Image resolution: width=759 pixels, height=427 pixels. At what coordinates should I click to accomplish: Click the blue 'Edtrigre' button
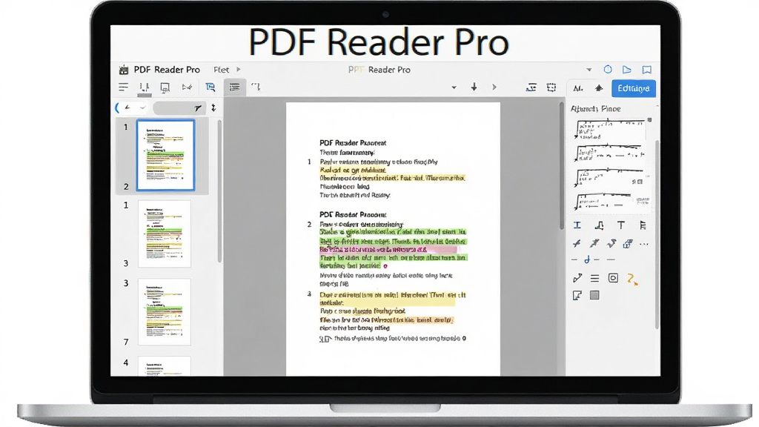634,88
